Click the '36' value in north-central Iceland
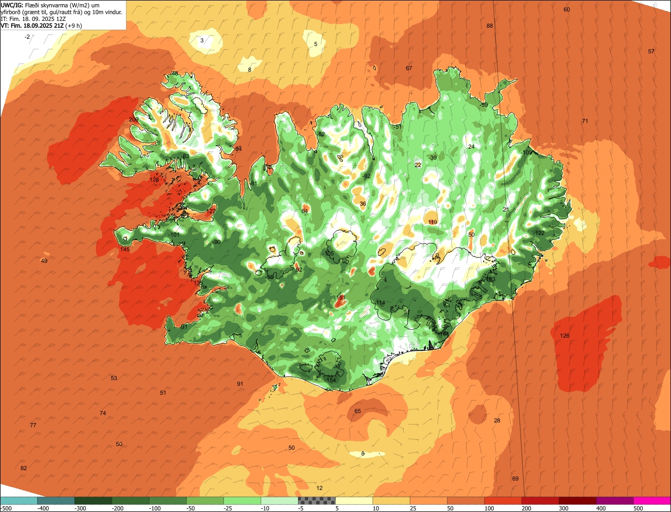The image size is (671, 512). 363,204
